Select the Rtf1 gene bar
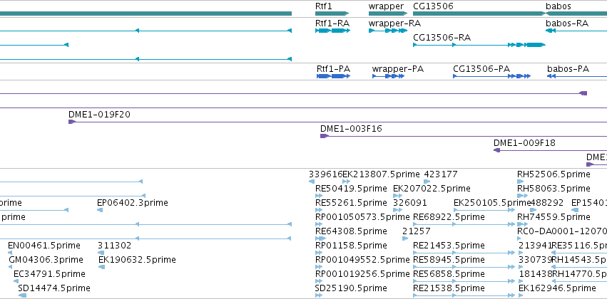Screen dimensions: 607x299 coord(332,14)
